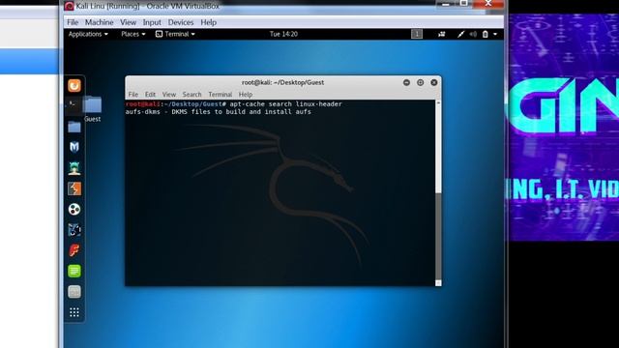619x348 pixels.
Task: Click the apt-cache search command text
Action: click(x=286, y=103)
